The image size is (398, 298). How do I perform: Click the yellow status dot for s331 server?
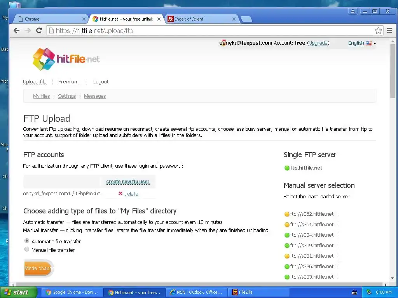point(287,256)
